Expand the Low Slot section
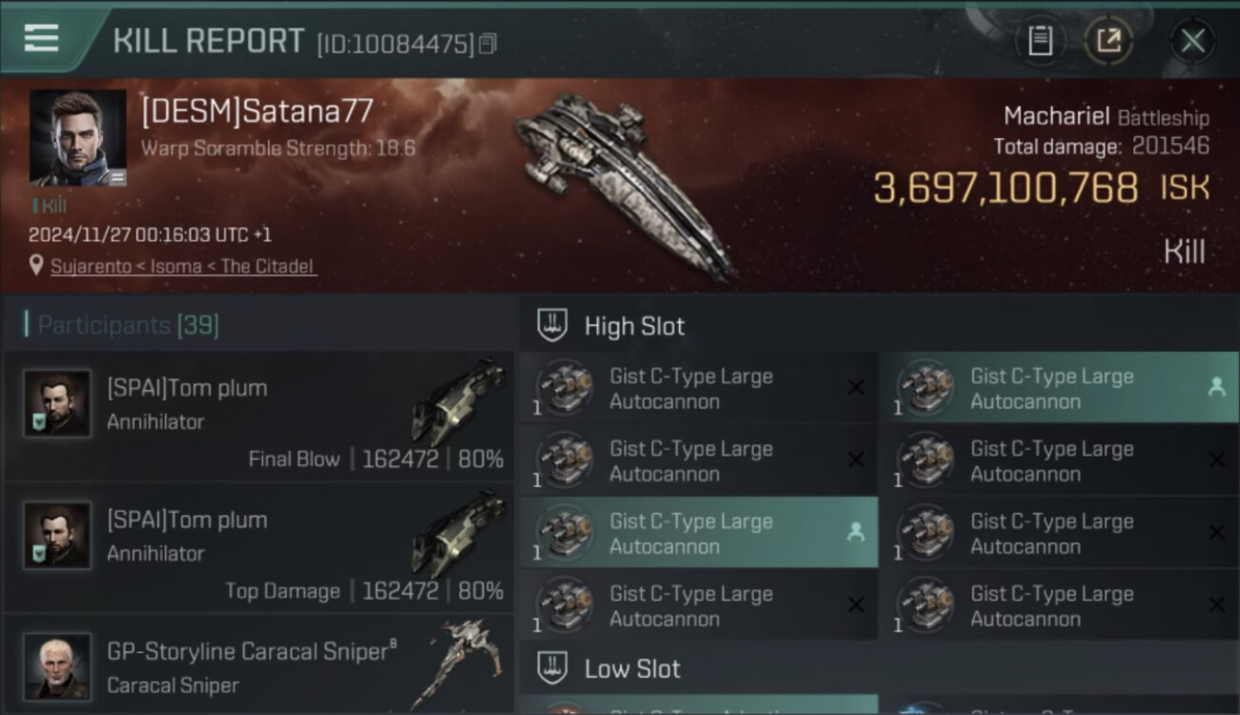Screen dimensions: 1240x715 pos(632,669)
